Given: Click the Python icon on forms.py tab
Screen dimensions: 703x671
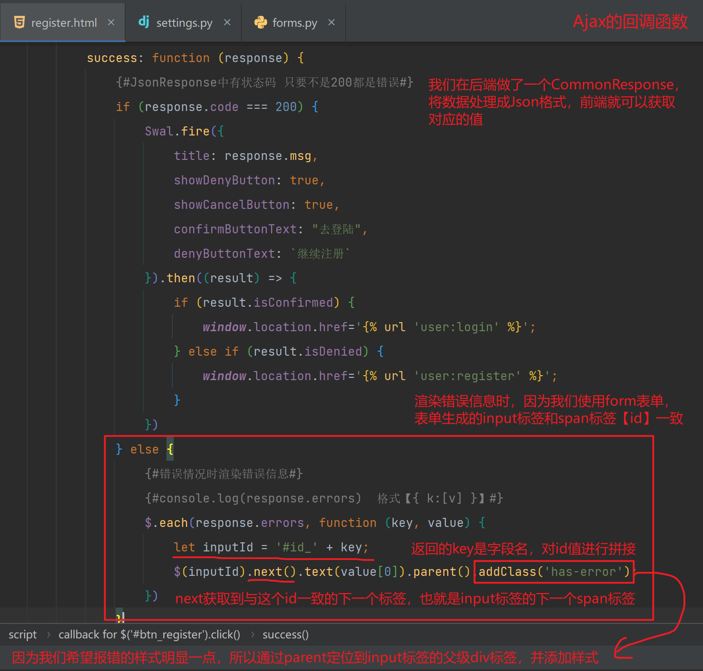Looking at the screenshot, I should point(261,22).
